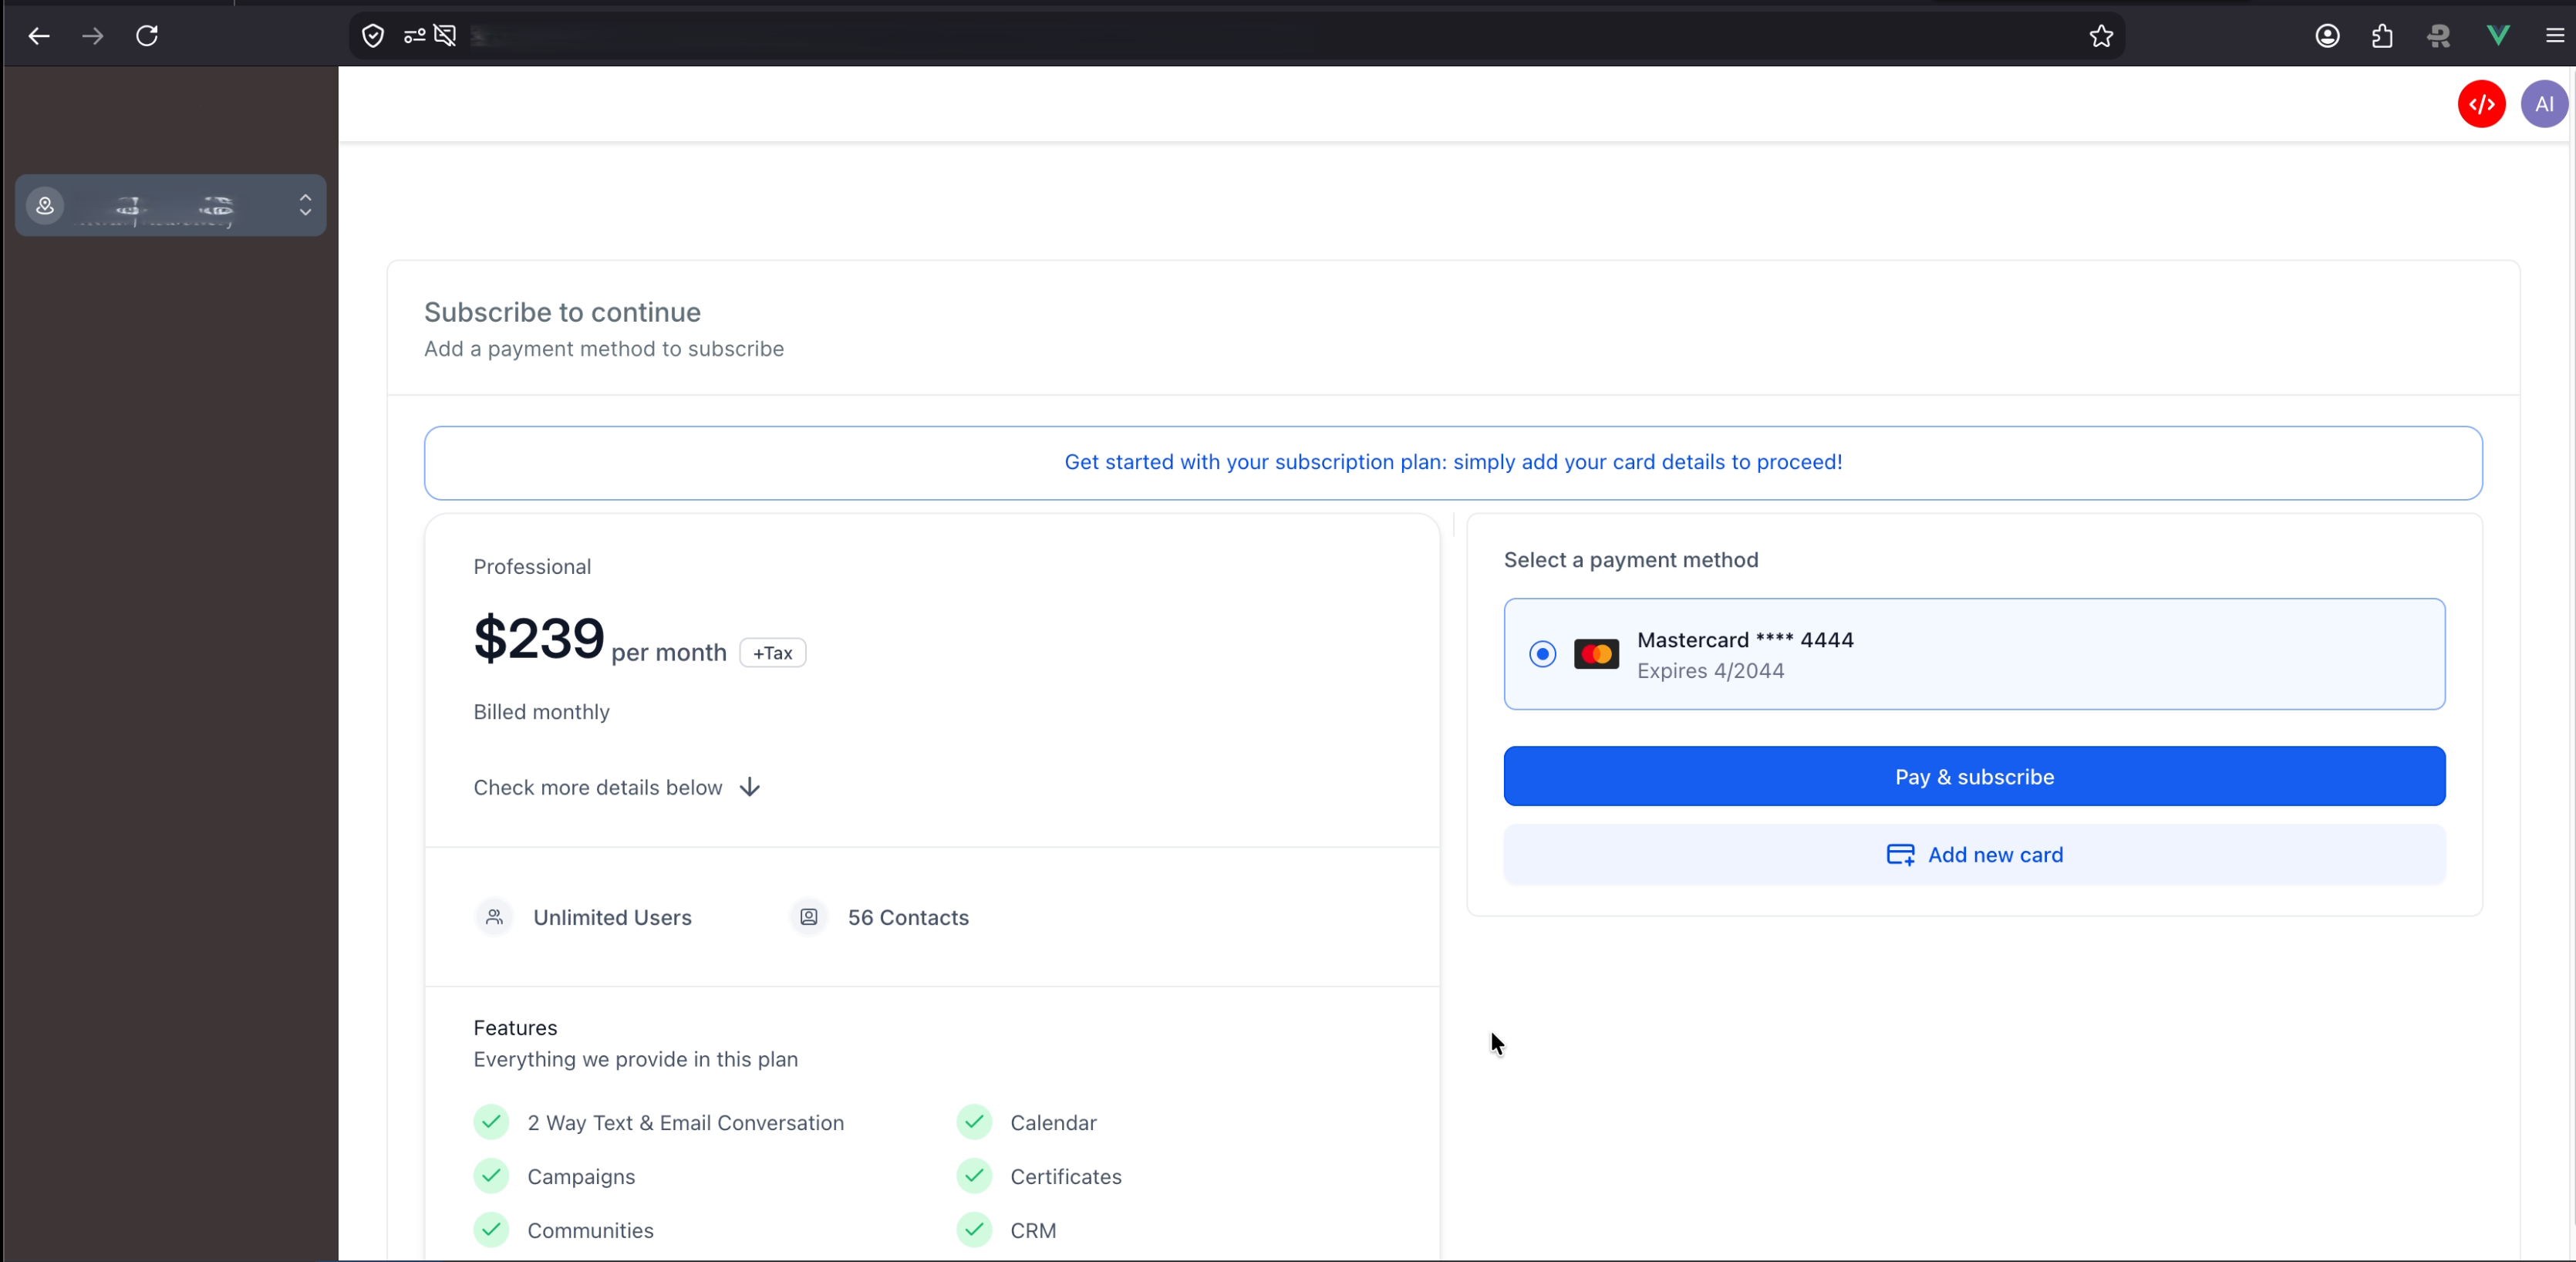Screen dimensions: 2576x1262
Task: Click the Unlimited Users icon
Action: click(494, 917)
